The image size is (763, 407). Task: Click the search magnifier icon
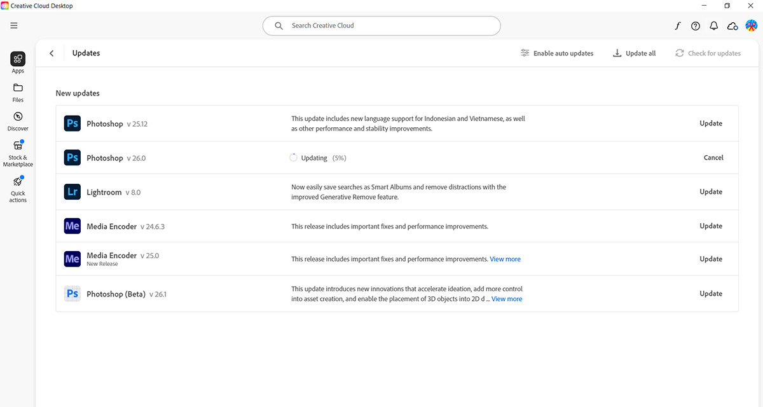(278, 26)
